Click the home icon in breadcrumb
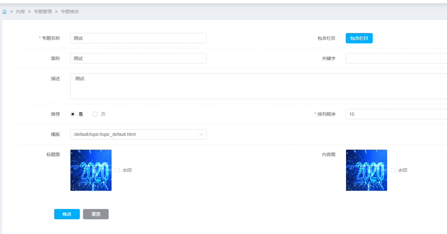The width and height of the screenshot is (447, 234). click(x=4, y=12)
